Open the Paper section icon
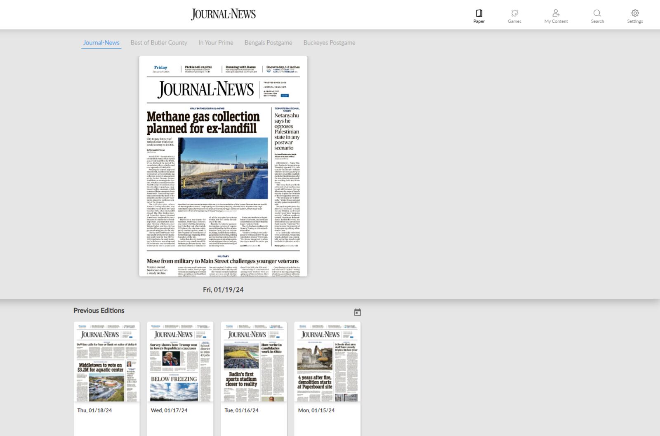 (479, 13)
